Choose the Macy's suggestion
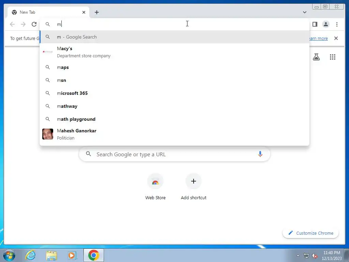Screen dimensions: 349x262 tap(174, 52)
